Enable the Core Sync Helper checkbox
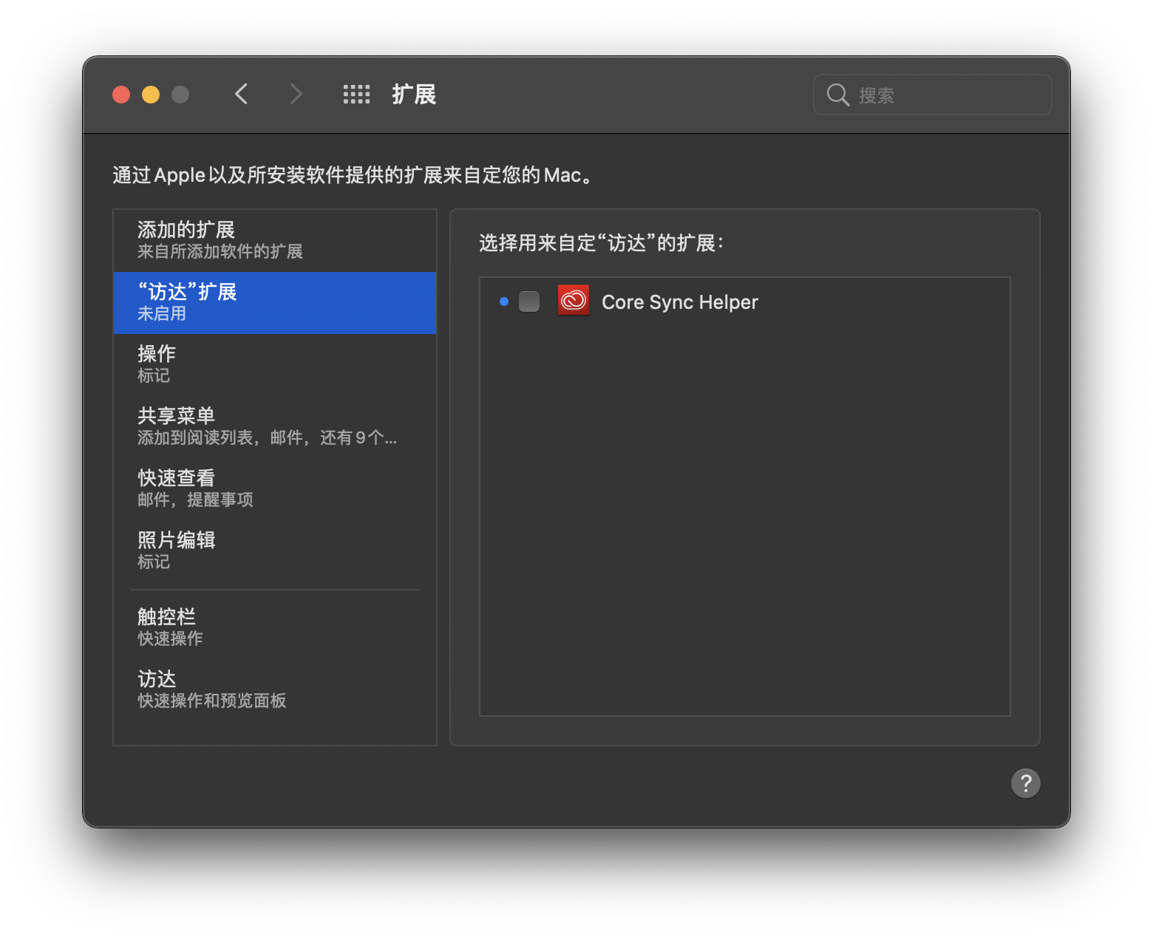Screen dimensions: 1153x937 tap(529, 301)
